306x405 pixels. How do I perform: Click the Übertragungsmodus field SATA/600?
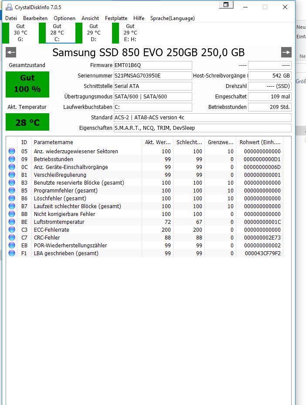(x=153, y=97)
